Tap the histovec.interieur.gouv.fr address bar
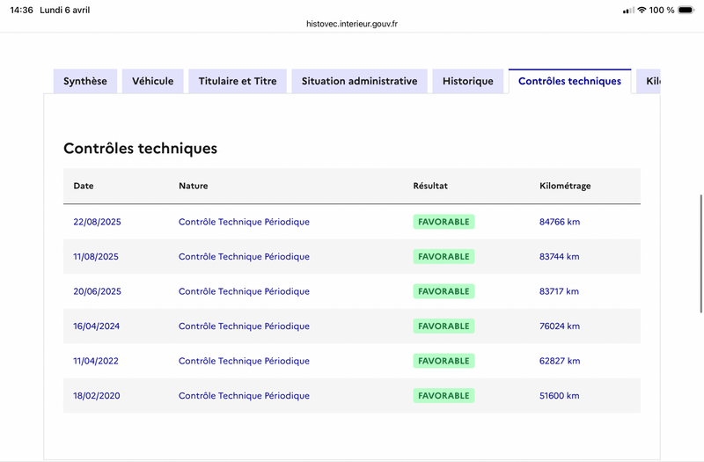The width and height of the screenshot is (704, 462). (352, 24)
